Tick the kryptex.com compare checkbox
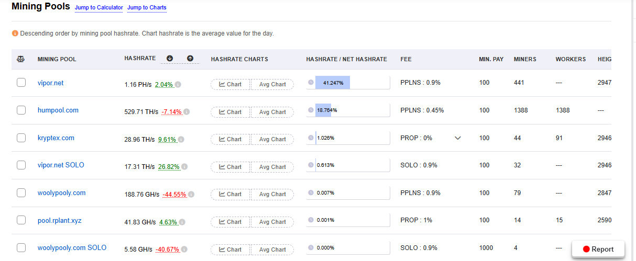This screenshot has height=261, width=636. pyautogui.click(x=21, y=138)
